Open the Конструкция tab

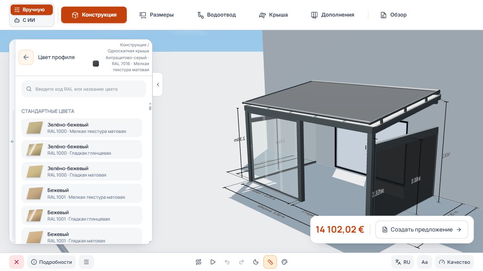[94, 15]
